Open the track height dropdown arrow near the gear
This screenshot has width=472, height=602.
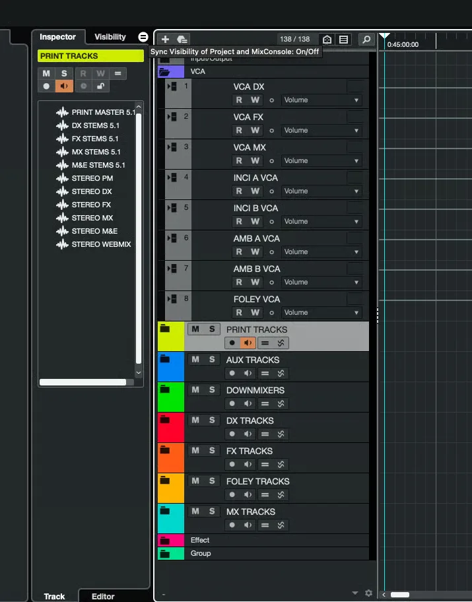pyautogui.click(x=355, y=593)
